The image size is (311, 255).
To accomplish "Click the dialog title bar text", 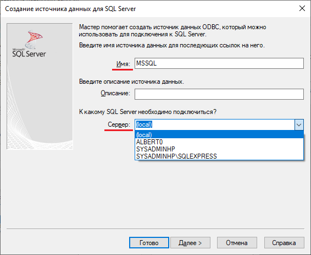I will [x=70, y=9].
